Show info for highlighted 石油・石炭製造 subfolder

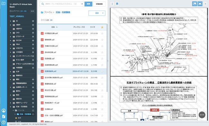pos(33,114)
